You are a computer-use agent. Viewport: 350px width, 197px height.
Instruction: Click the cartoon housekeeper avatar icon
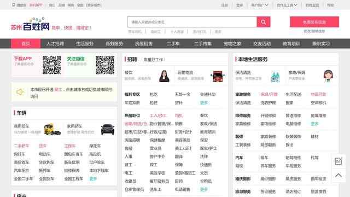click(328, 76)
